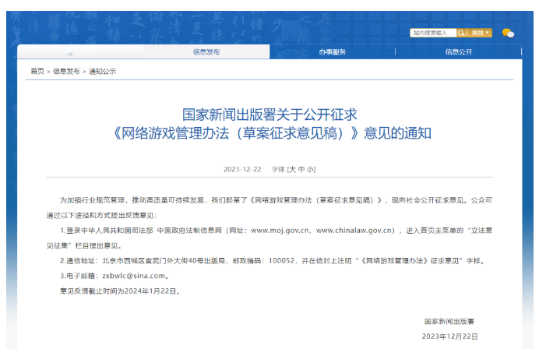539x349 pixels.
Task: Click the publish date 2023-12-22
Action: (x=242, y=169)
